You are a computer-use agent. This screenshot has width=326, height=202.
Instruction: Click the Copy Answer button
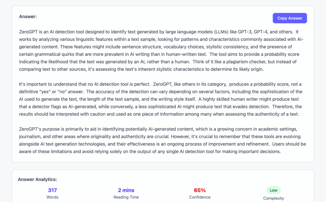click(x=290, y=18)
